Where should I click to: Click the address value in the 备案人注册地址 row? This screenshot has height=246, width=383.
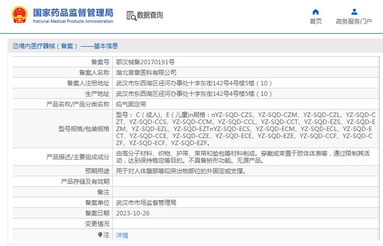[x=194, y=83]
